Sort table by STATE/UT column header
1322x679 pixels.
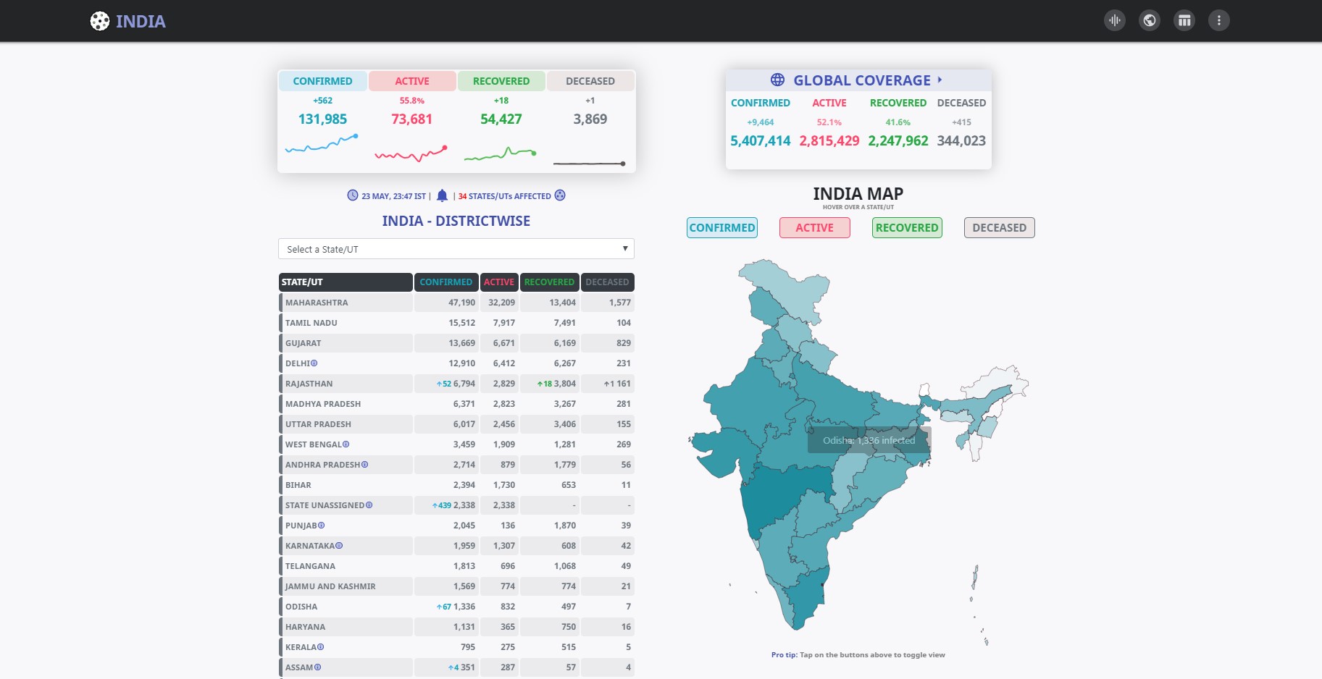(346, 282)
